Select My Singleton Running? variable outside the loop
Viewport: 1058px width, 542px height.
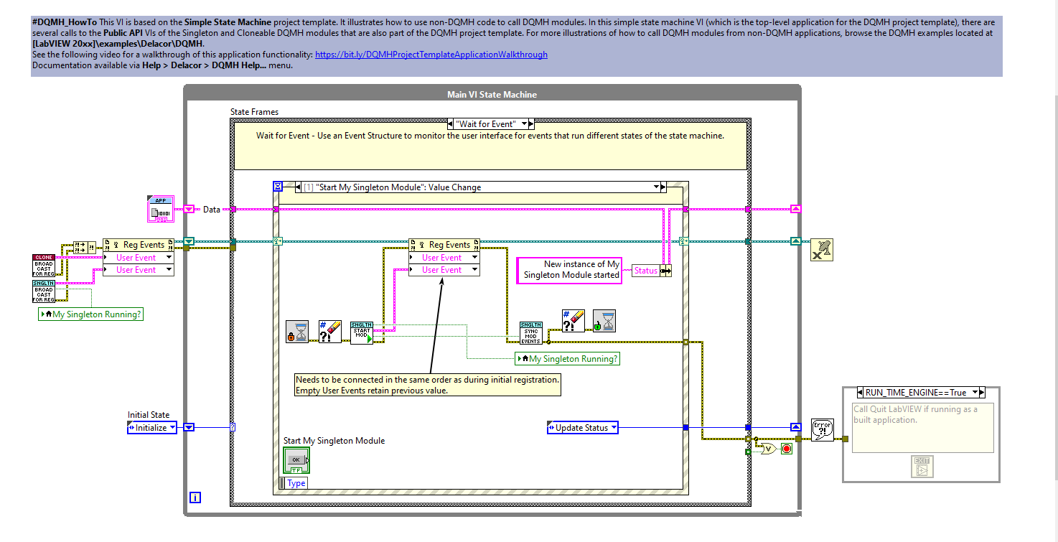(x=91, y=314)
